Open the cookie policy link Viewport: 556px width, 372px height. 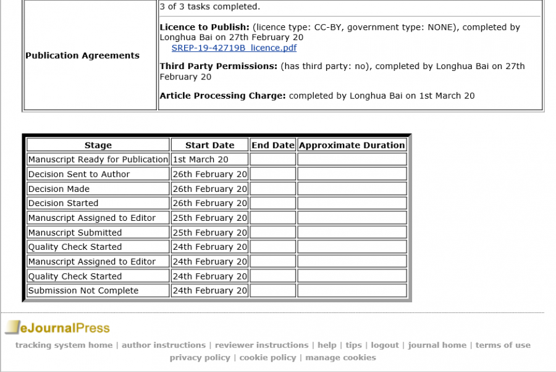pyautogui.click(x=267, y=357)
